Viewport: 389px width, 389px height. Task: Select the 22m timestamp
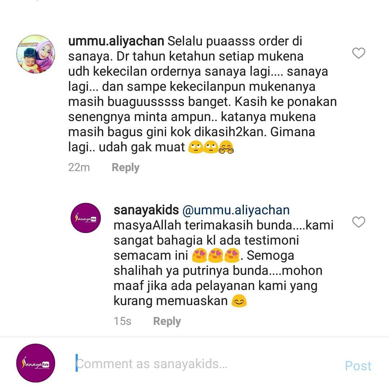(x=79, y=167)
